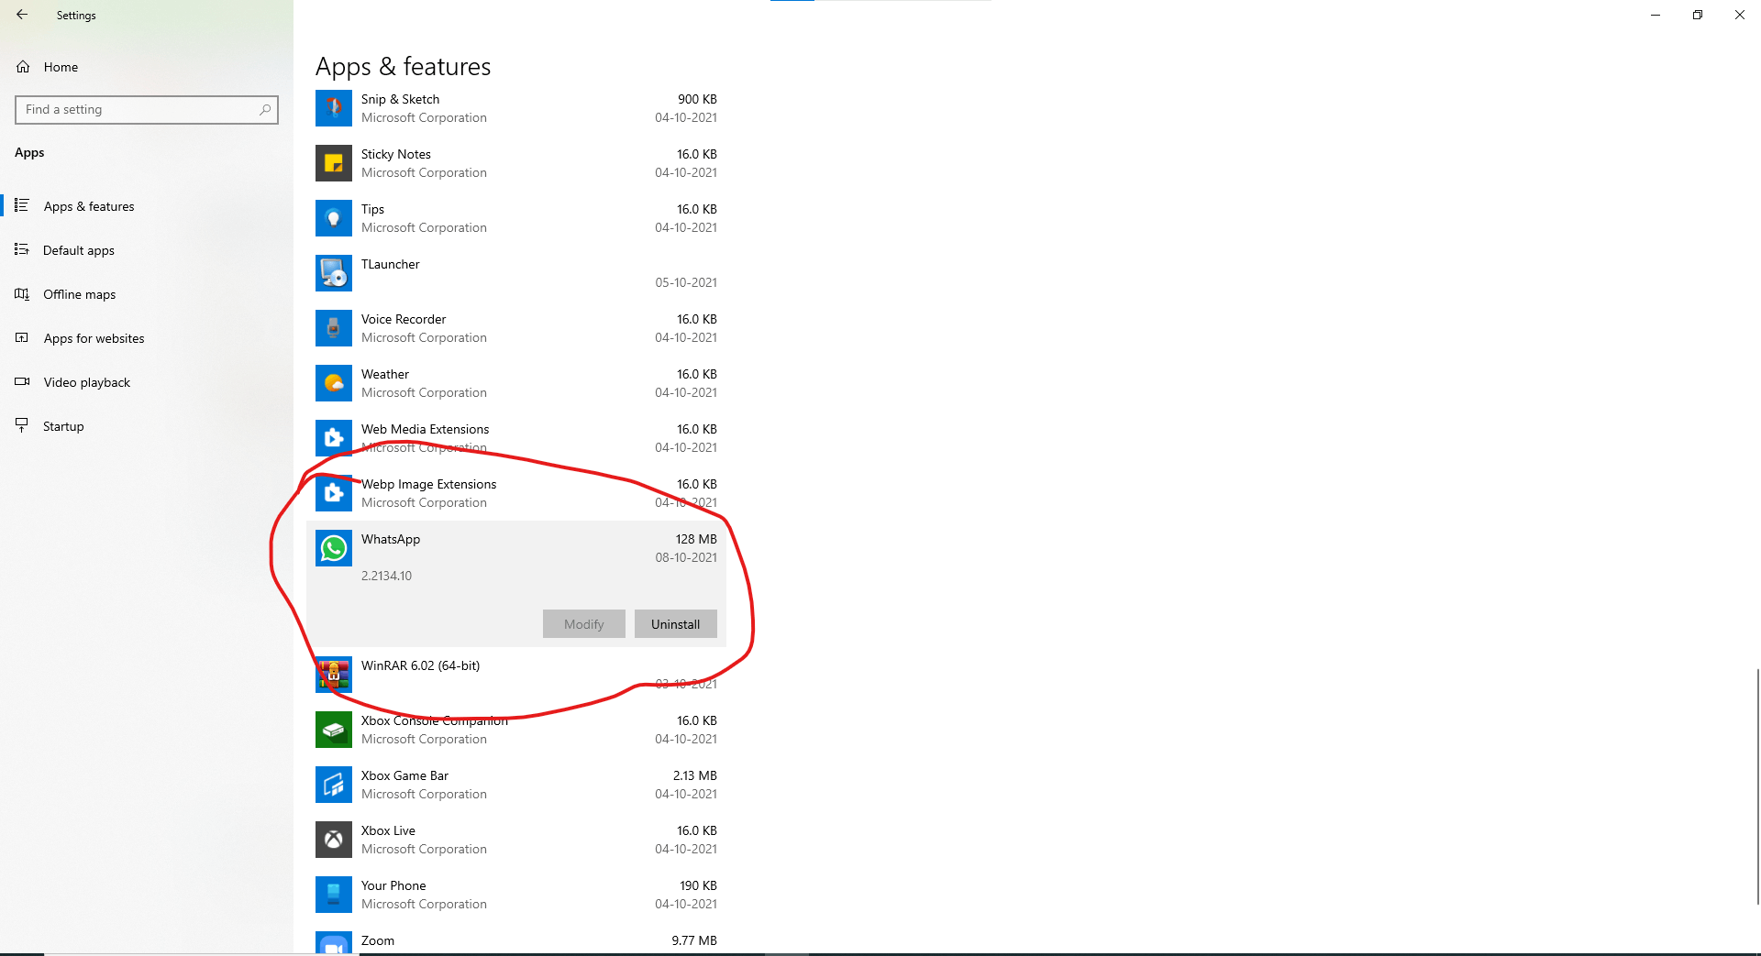The width and height of the screenshot is (1761, 956).
Task: Select the Snip & Sketch list entry name
Action: click(400, 99)
